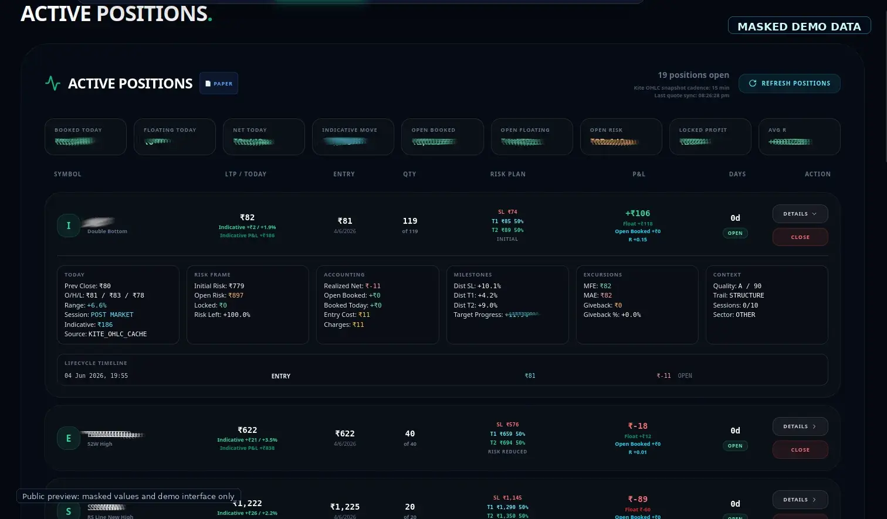The width and height of the screenshot is (887, 519).
Task: Click the Double Bottom pattern label
Action: [x=107, y=231]
